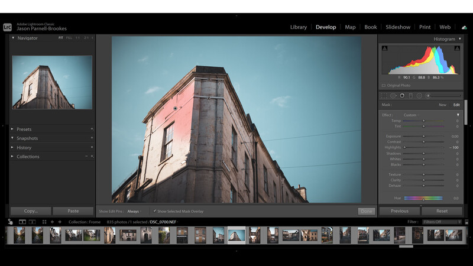Click the Hue color slider
Screen dimensions: 473x266
click(x=423, y=198)
